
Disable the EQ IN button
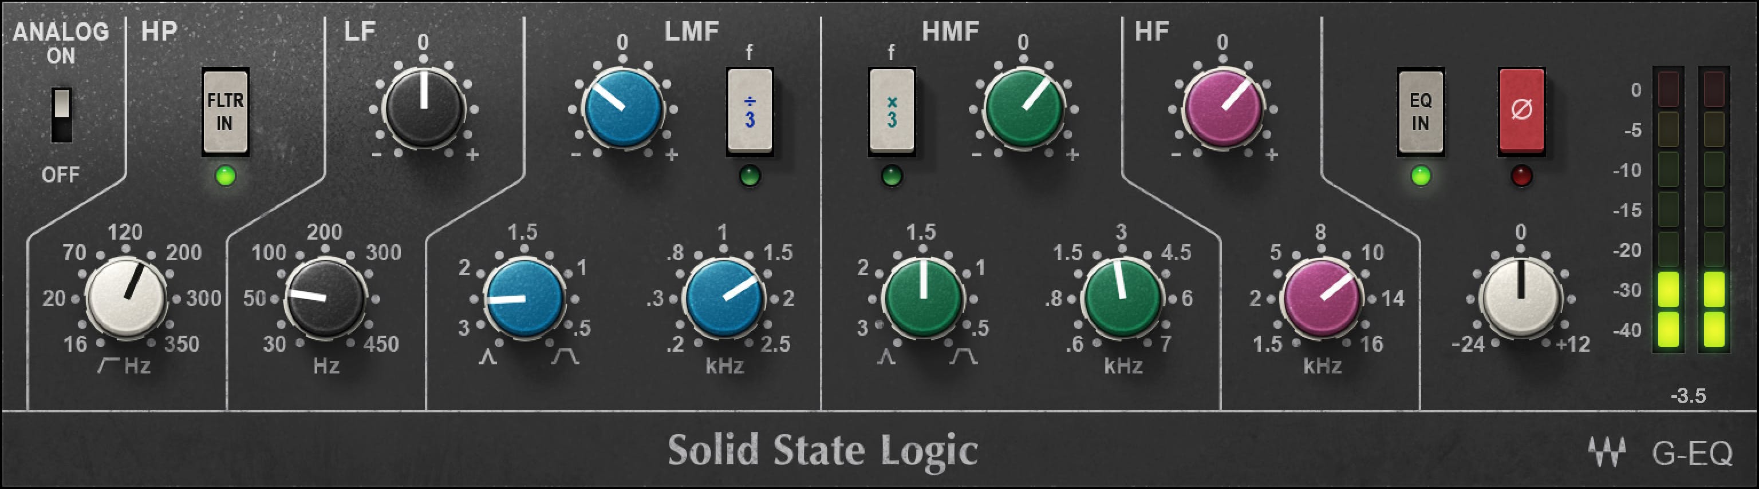1420,111
